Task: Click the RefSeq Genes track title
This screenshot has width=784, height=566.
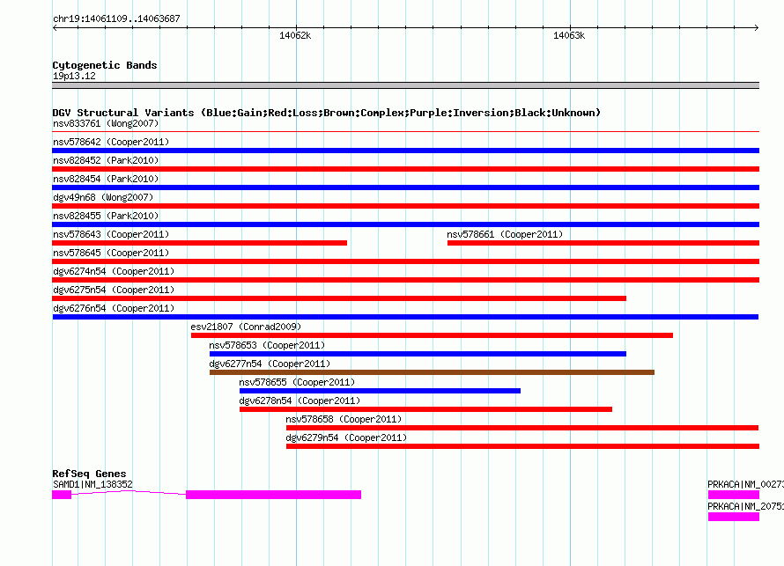Action: tap(89, 473)
